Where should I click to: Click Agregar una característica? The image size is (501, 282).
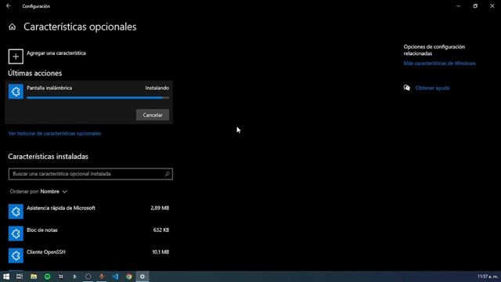(x=56, y=53)
